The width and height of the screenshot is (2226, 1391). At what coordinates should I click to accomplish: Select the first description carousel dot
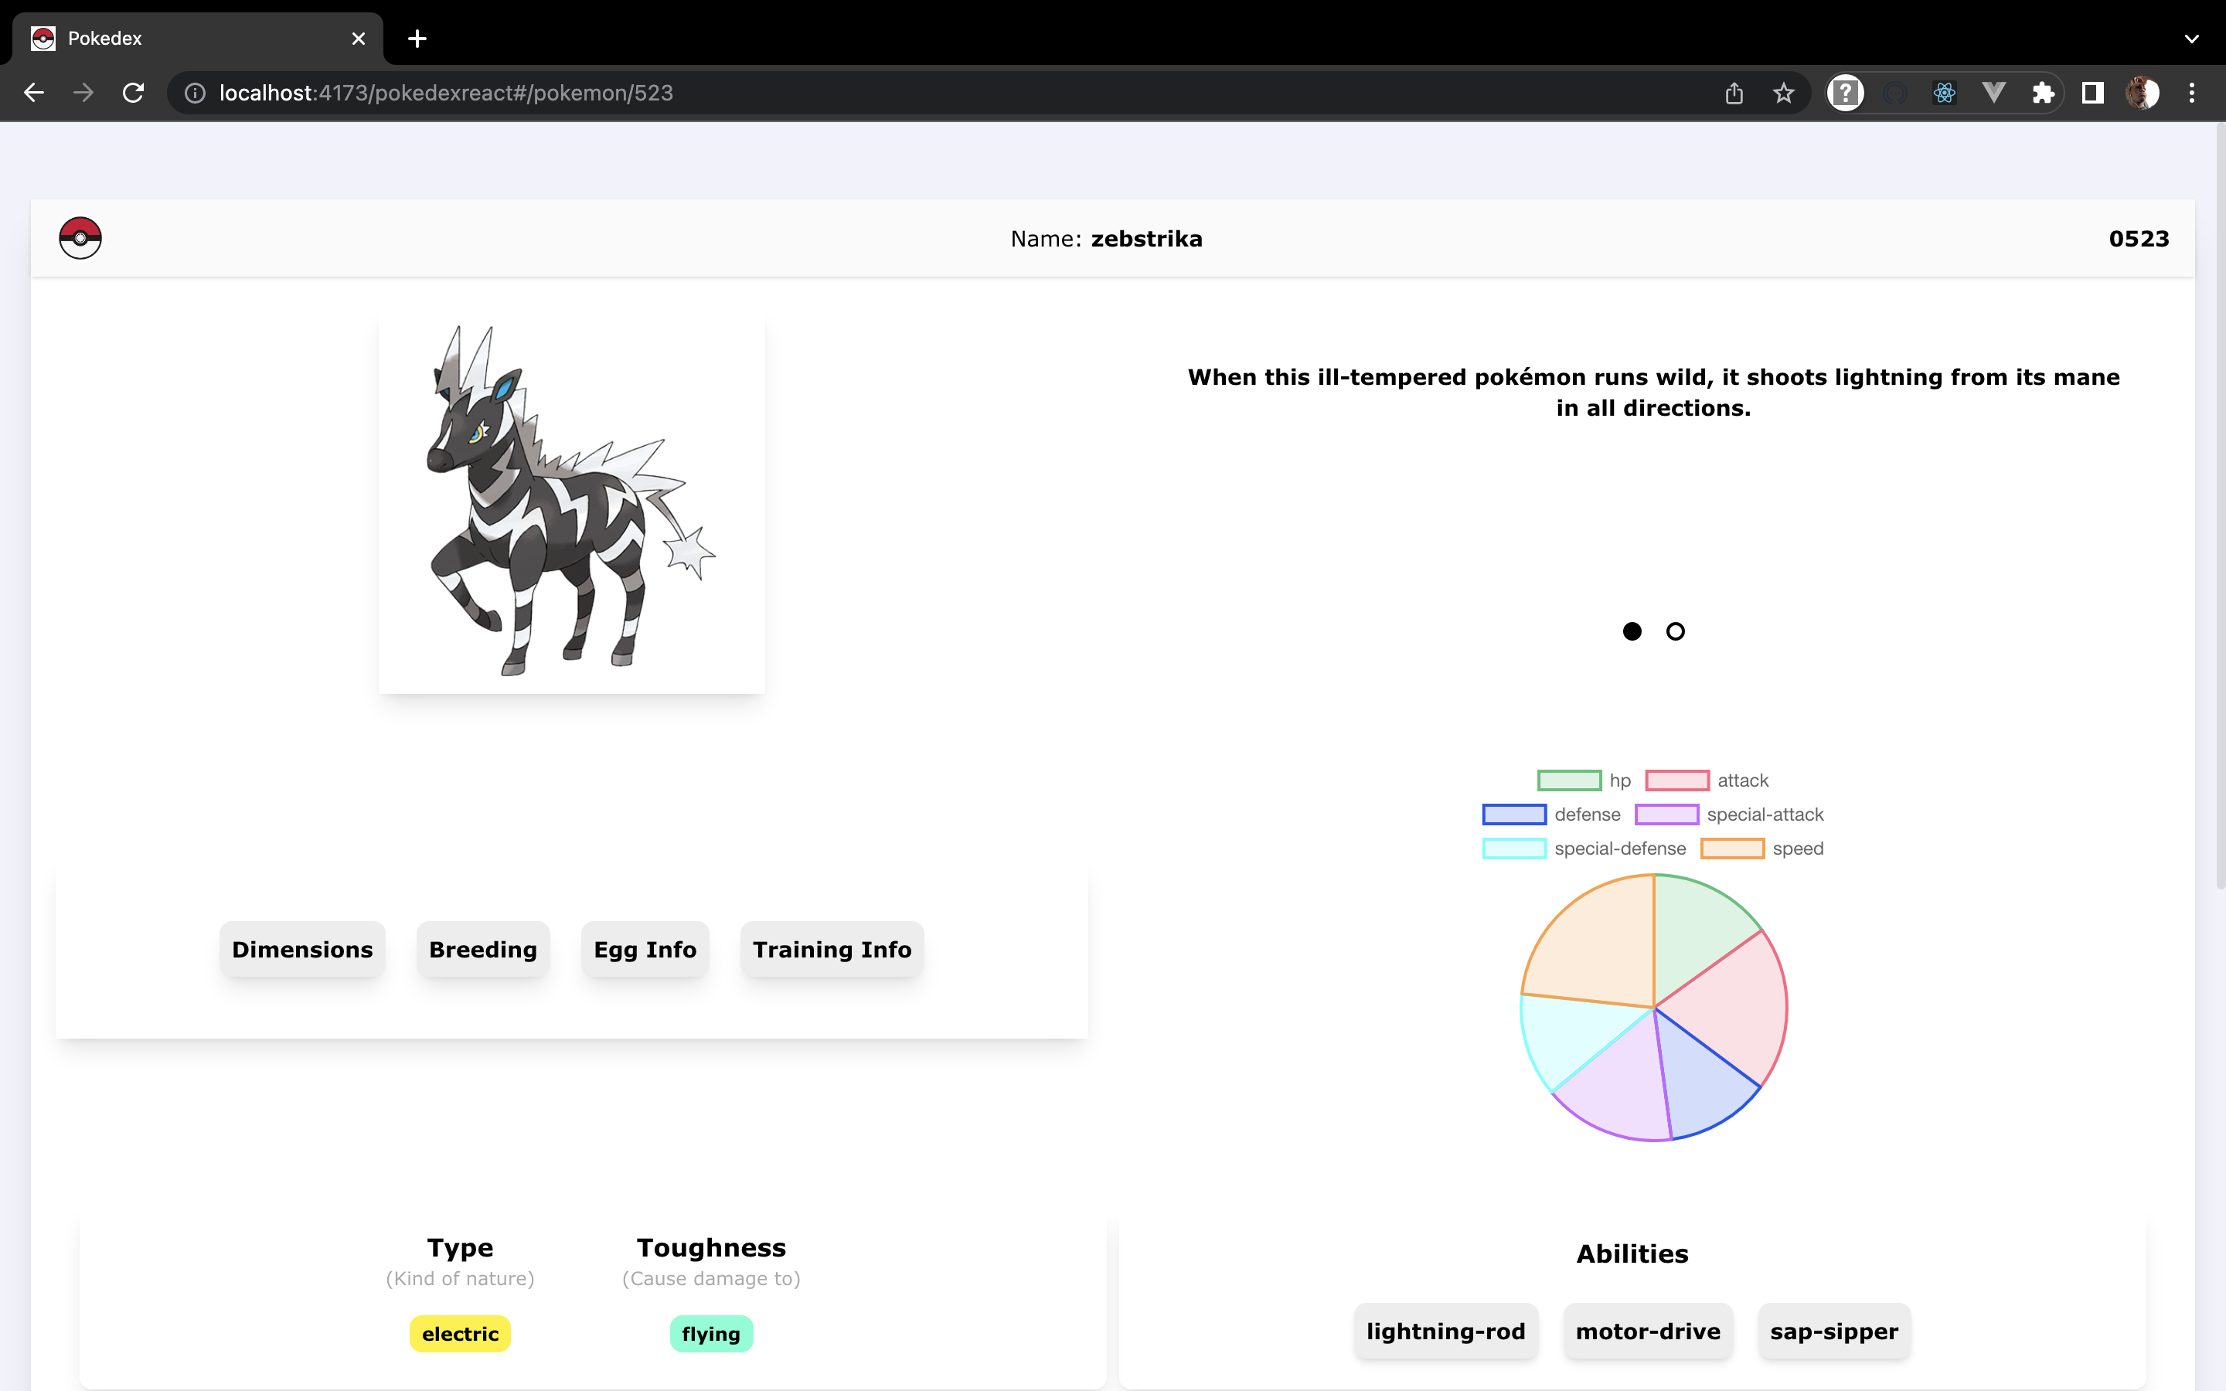pyautogui.click(x=1632, y=631)
